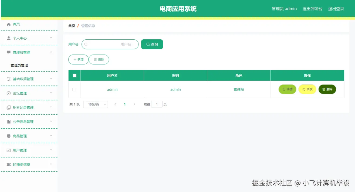This screenshot has width=355, height=192.
Task: Click the copy icon beside 积分记录管理
Action: pyautogui.click(x=8, y=107)
